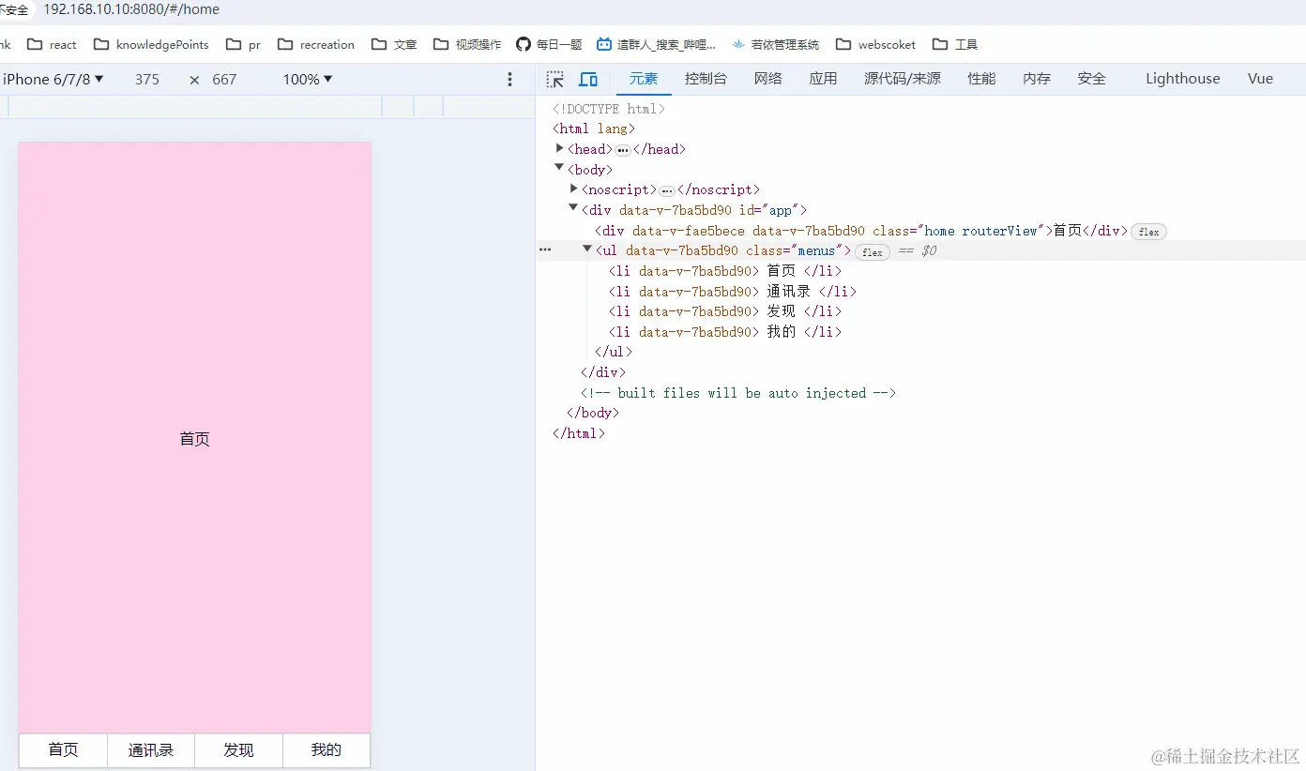1306x771 pixels.
Task: Toggle the flex badge on ul.menus
Action: (x=872, y=251)
